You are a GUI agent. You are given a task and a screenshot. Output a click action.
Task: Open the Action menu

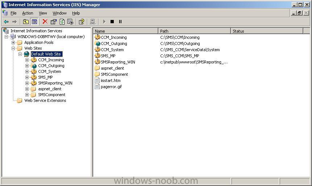(x=28, y=13)
